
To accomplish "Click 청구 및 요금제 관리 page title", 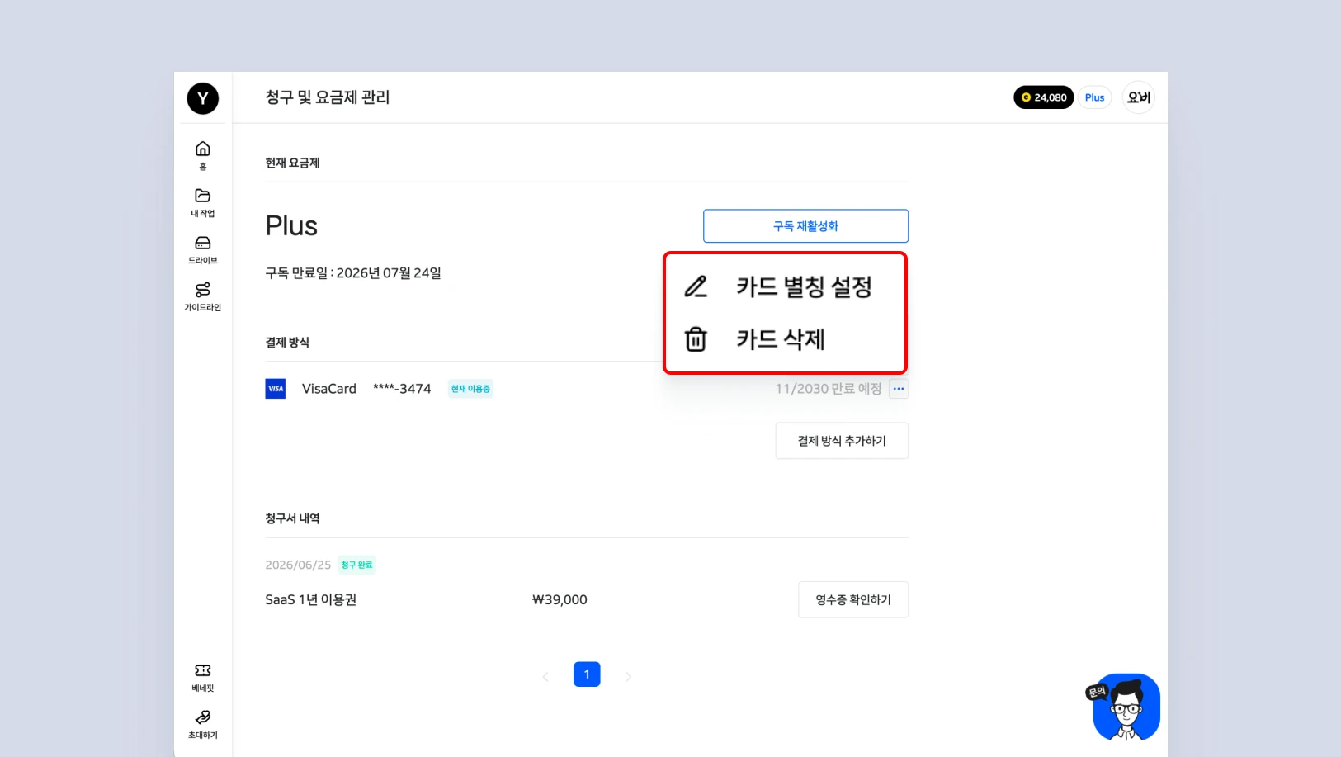I will 328,97.
